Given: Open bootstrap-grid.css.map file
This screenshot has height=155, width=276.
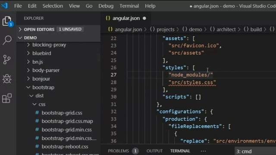Looking at the screenshot, I should click(67, 121).
